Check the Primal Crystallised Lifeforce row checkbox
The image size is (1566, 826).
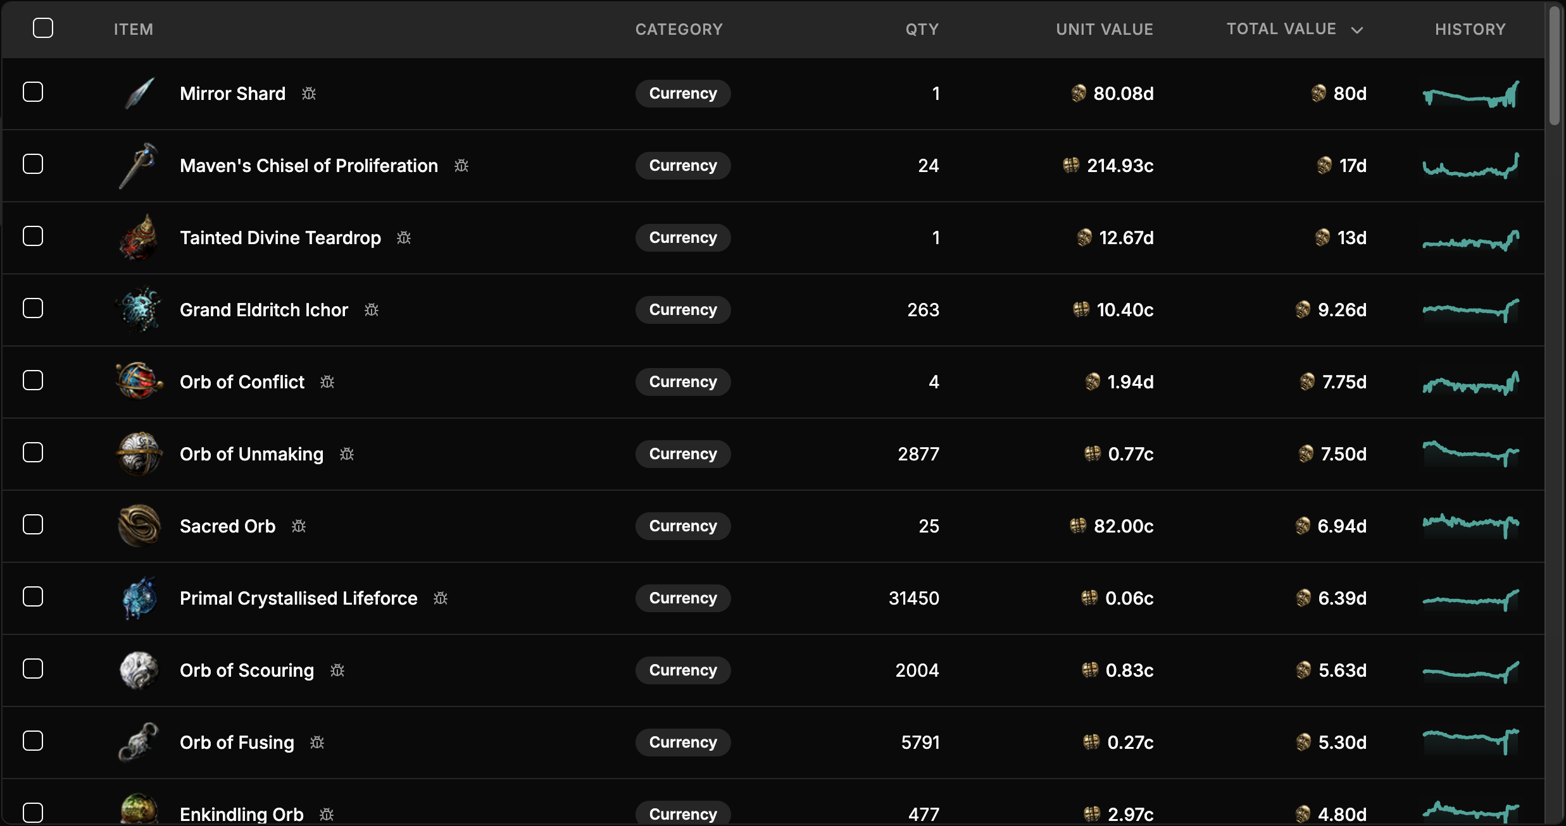click(33, 597)
